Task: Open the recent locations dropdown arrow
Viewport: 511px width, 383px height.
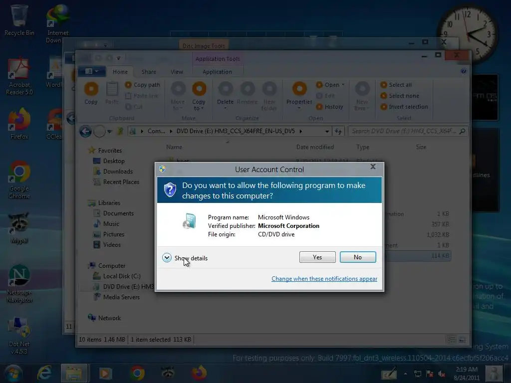Action: point(109,132)
